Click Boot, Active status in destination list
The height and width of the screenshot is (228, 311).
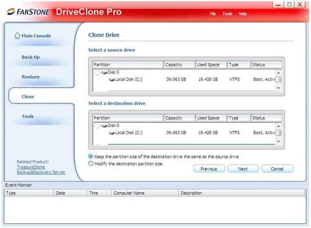[x=264, y=133]
